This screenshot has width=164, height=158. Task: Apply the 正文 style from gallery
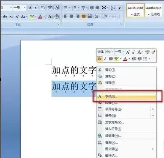pos(135,11)
